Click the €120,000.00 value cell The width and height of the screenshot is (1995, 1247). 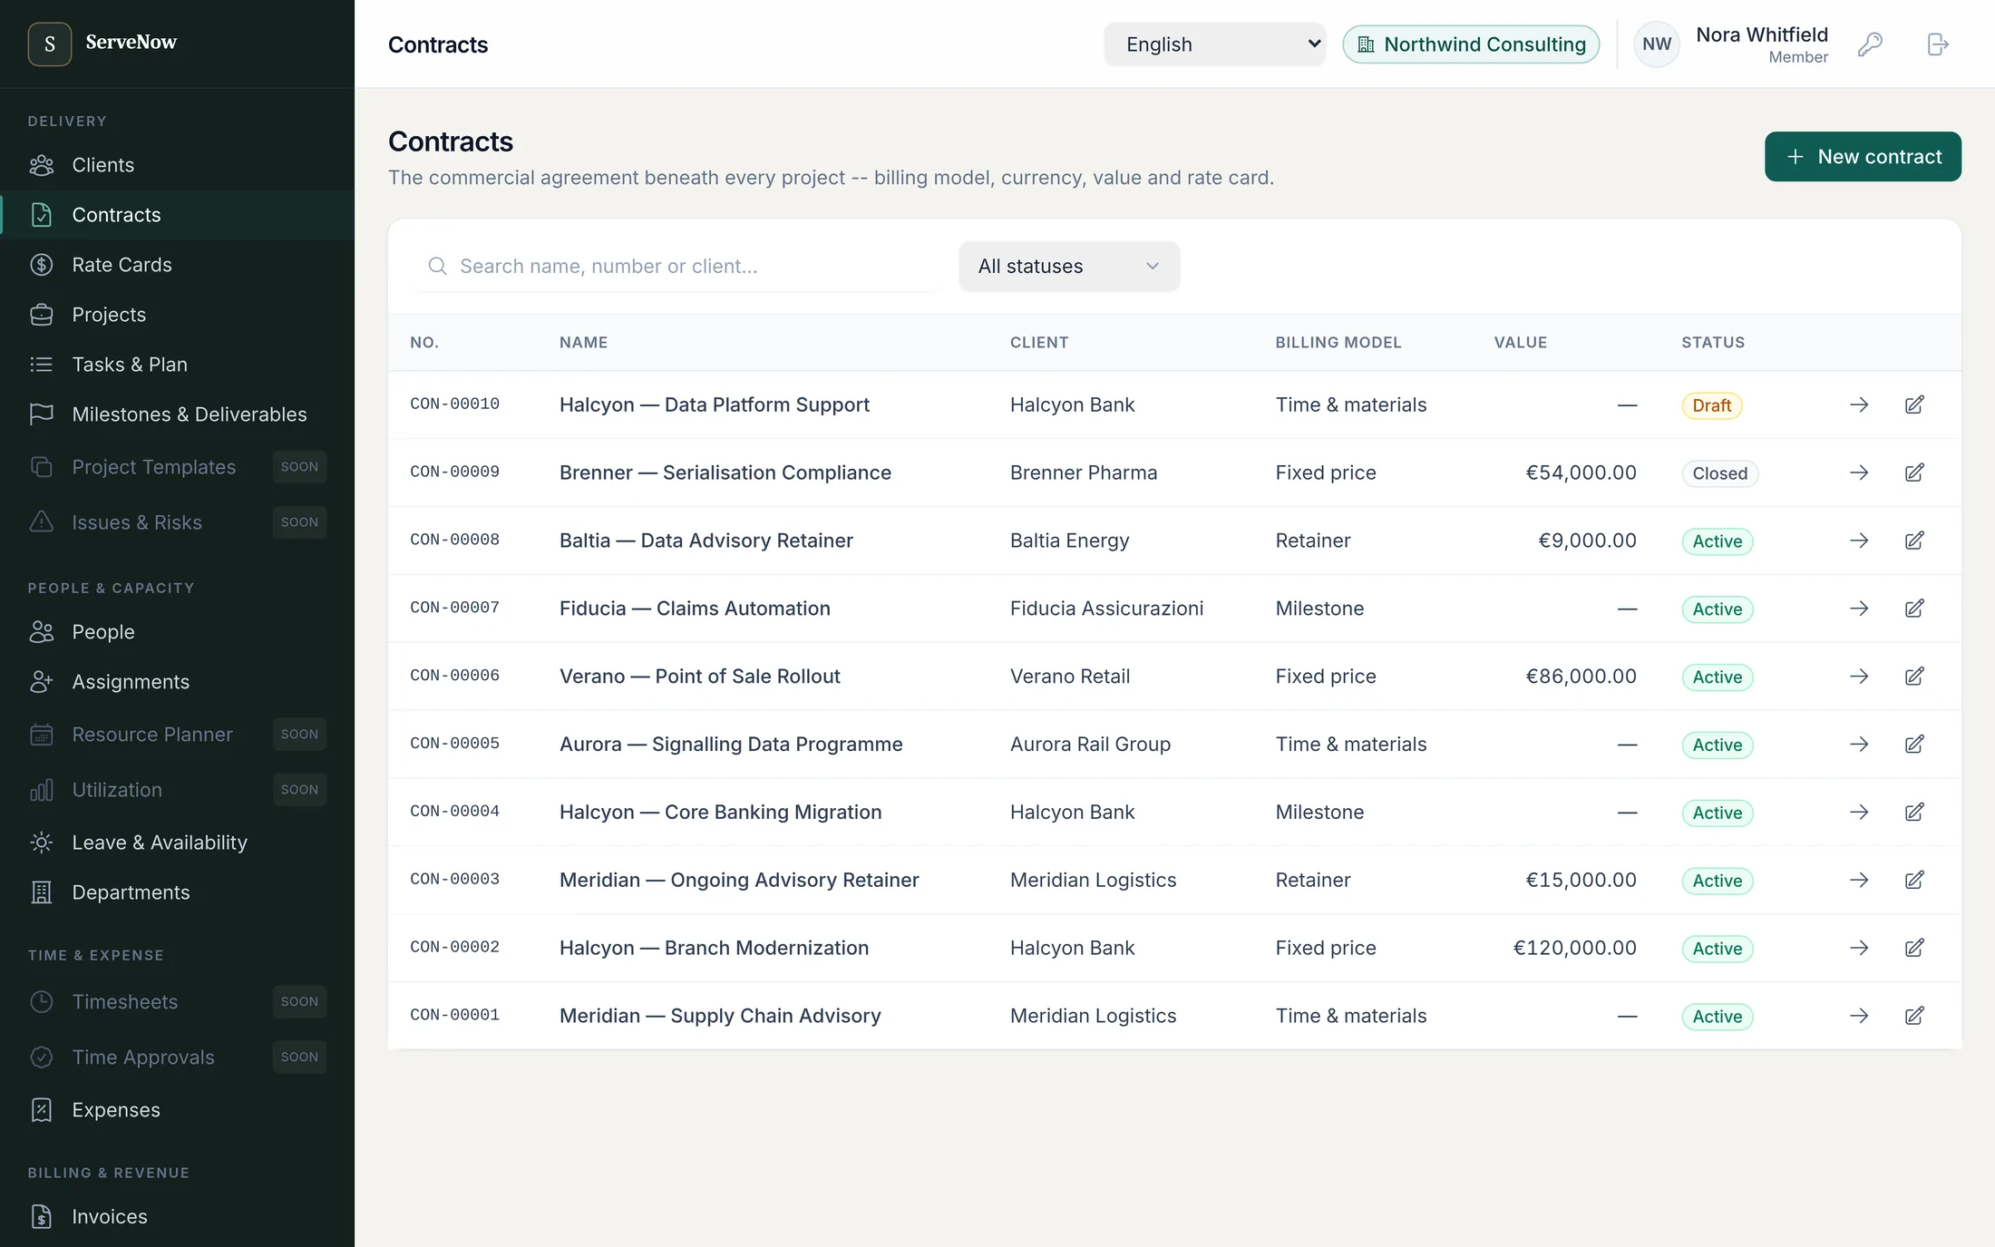(1574, 948)
